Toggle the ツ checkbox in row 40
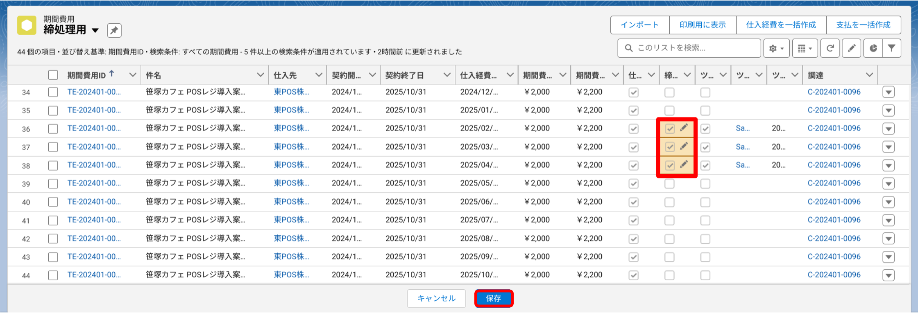 705,202
